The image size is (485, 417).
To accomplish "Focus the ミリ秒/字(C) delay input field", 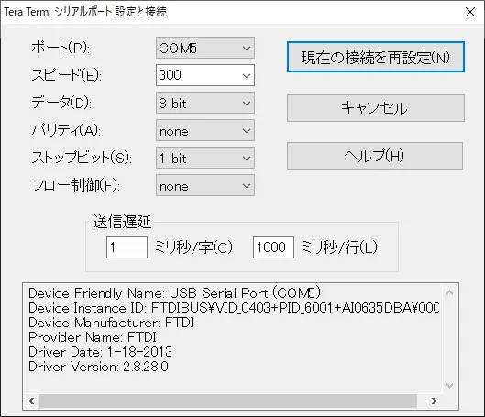I will pos(127,247).
